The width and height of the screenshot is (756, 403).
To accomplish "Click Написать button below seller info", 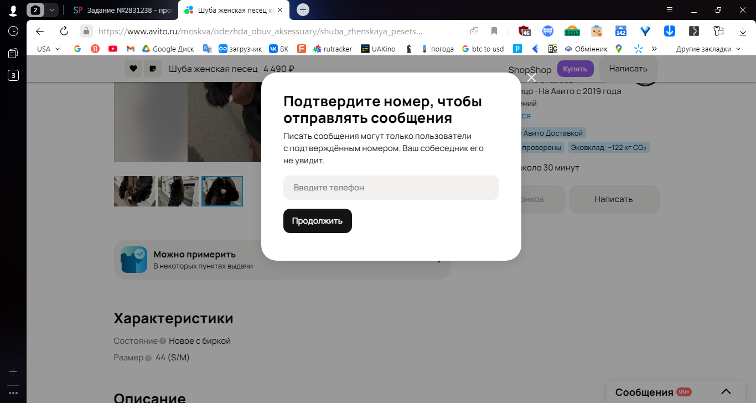I will coord(614,199).
